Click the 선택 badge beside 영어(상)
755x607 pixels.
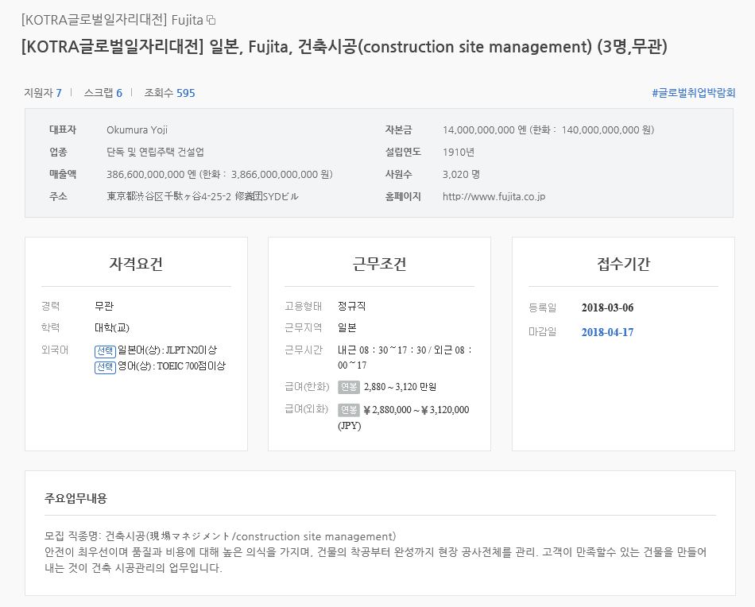105,367
